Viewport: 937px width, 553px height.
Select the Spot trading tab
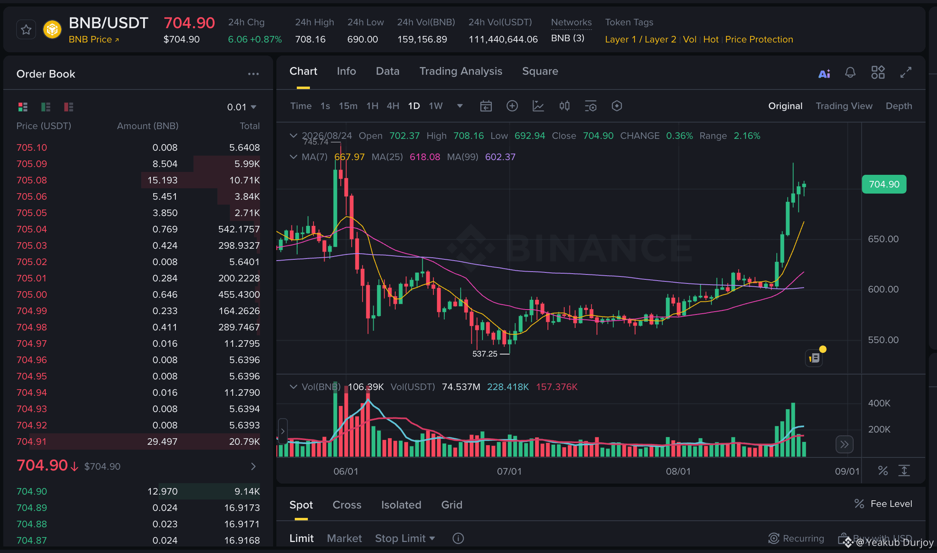[x=301, y=505]
